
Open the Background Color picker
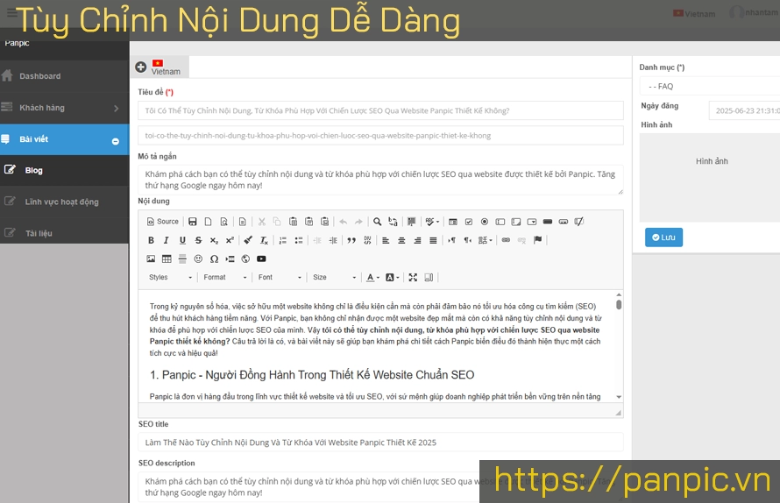pyautogui.click(x=392, y=277)
